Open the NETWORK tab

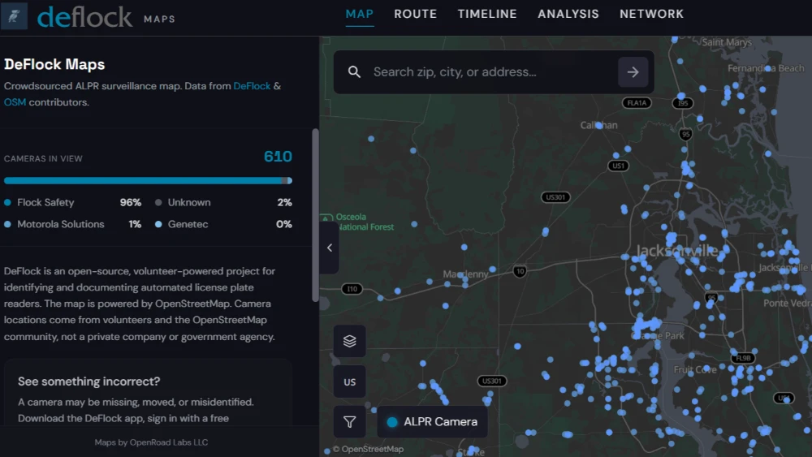(x=651, y=14)
